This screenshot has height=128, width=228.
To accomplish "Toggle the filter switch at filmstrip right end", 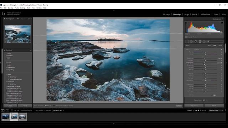I will click(226, 111).
